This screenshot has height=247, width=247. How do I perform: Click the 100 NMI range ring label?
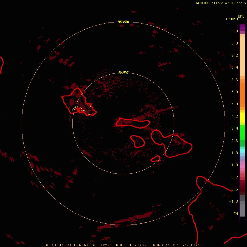tap(123, 22)
